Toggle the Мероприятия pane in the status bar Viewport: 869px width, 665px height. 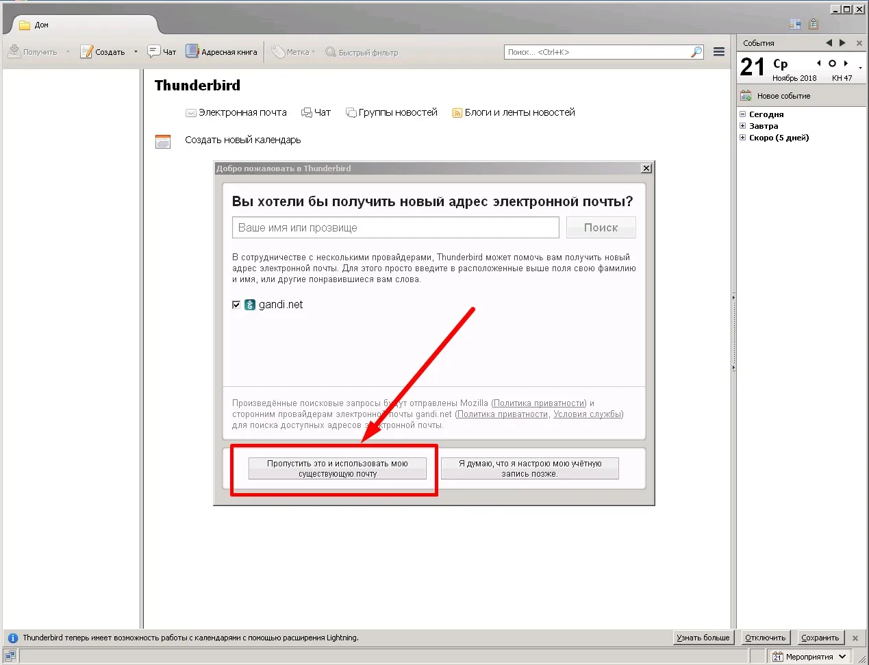click(811, 656)
